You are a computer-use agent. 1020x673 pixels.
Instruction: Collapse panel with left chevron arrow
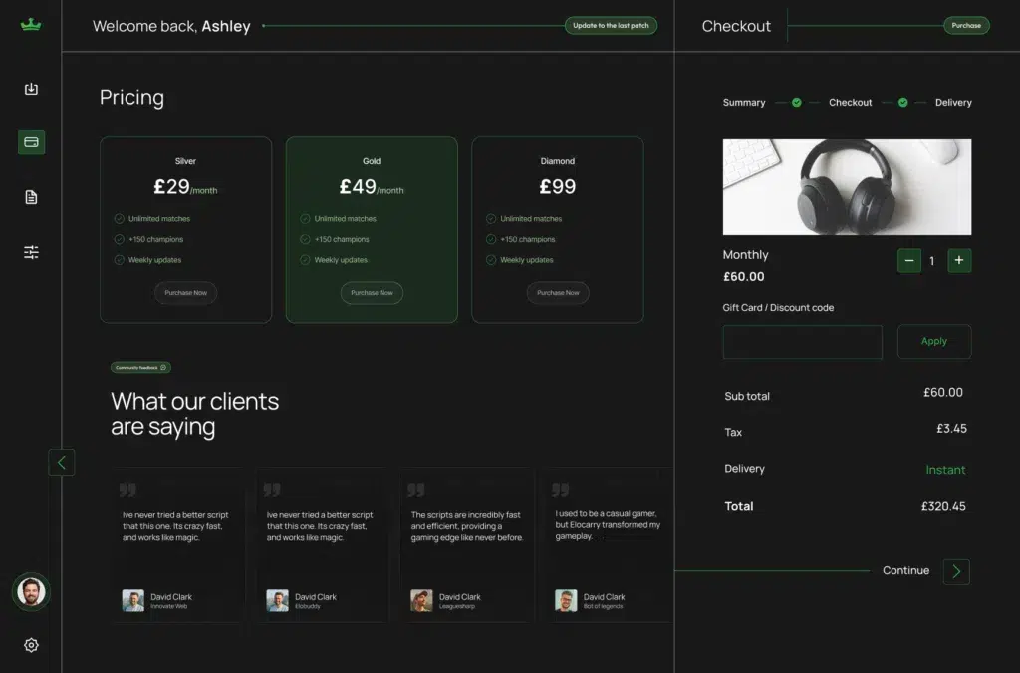62,462
